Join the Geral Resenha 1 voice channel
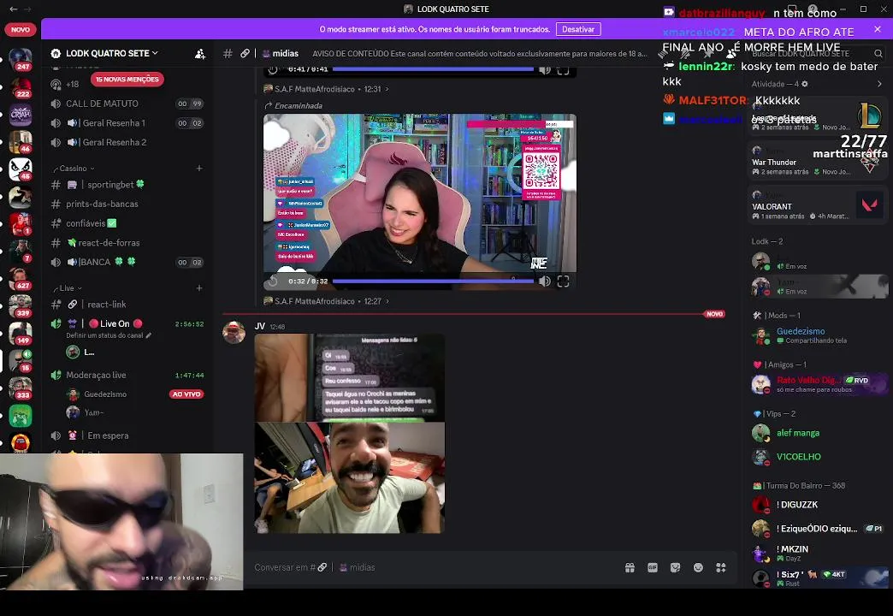Image resolution: width=893 pixels, height=616 pixels. (127, 123)
